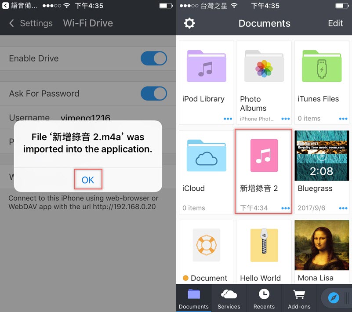This screenshot has width=352, height=312.
Task: Open the settings gear in Documents
Action: tap(189, 23)
